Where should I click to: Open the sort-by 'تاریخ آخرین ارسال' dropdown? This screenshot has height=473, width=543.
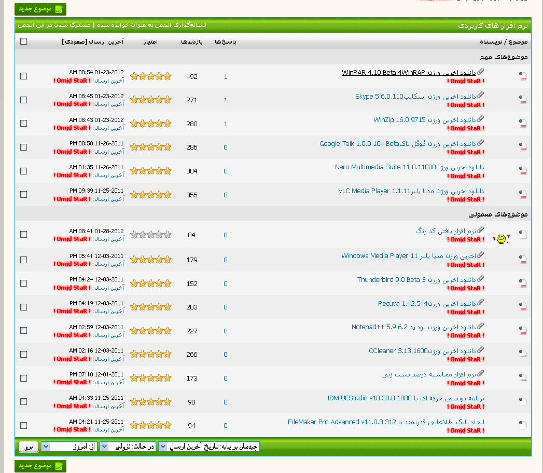163,447
